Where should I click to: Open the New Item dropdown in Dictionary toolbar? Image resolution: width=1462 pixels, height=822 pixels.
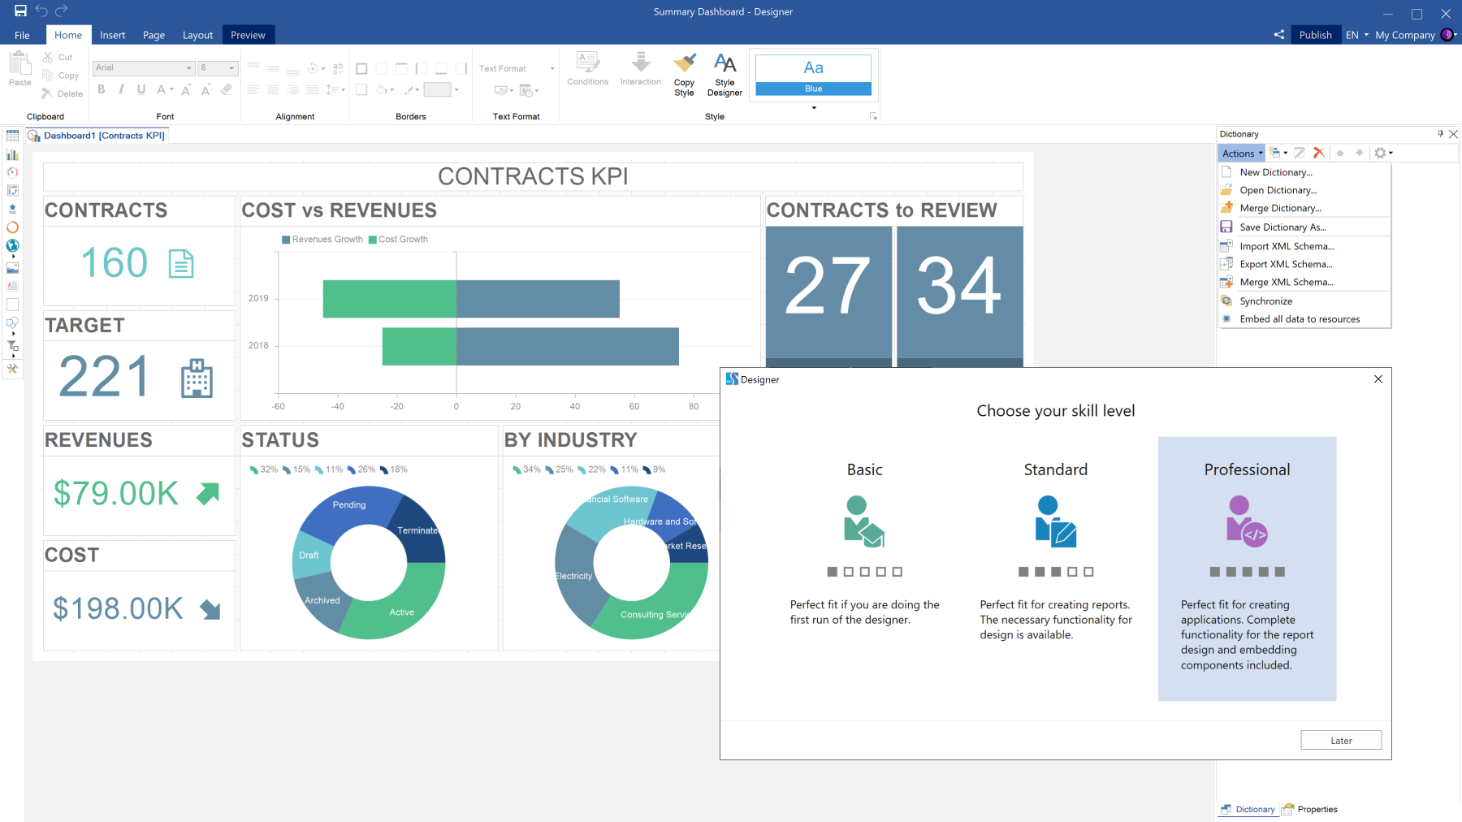(x=1278, y=153)
